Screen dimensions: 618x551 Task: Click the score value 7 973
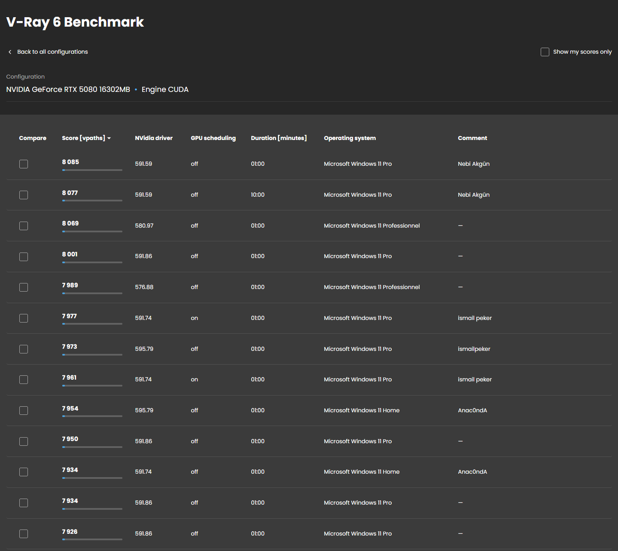[70, 347]
